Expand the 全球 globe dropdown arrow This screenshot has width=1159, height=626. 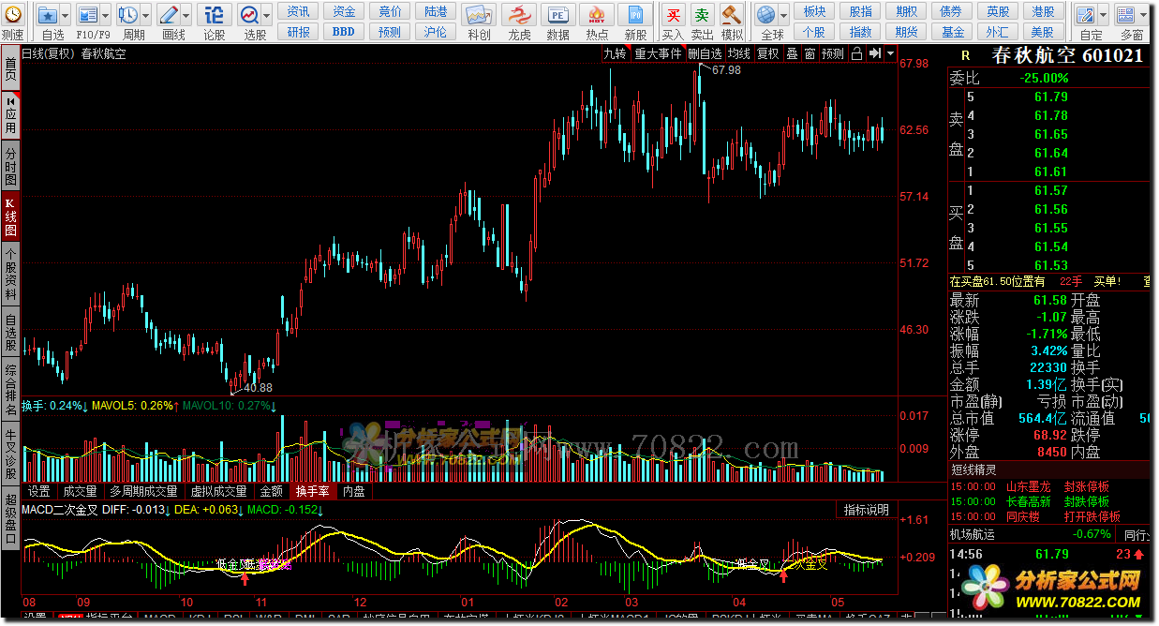coord(783,15)
